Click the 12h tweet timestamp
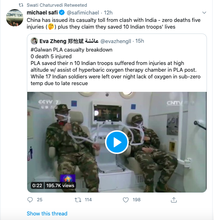 pyautogui.click(x=108, y=13)
